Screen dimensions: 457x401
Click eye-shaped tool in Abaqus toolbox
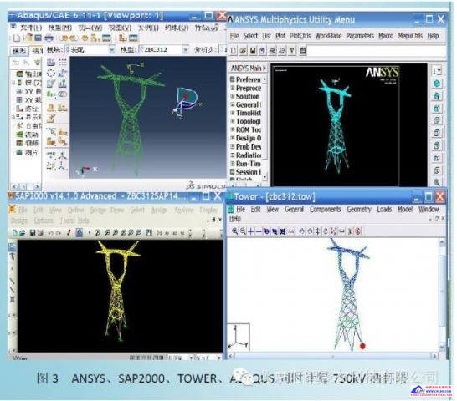[x=63, y=94]
